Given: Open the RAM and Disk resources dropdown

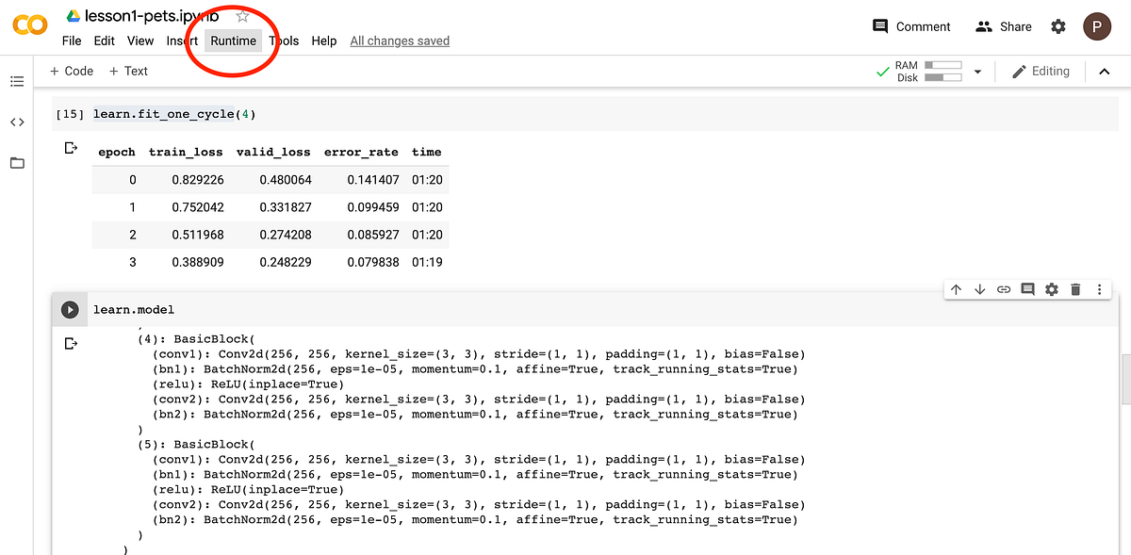Looking at the screenshot, I should tap(978, 71).
